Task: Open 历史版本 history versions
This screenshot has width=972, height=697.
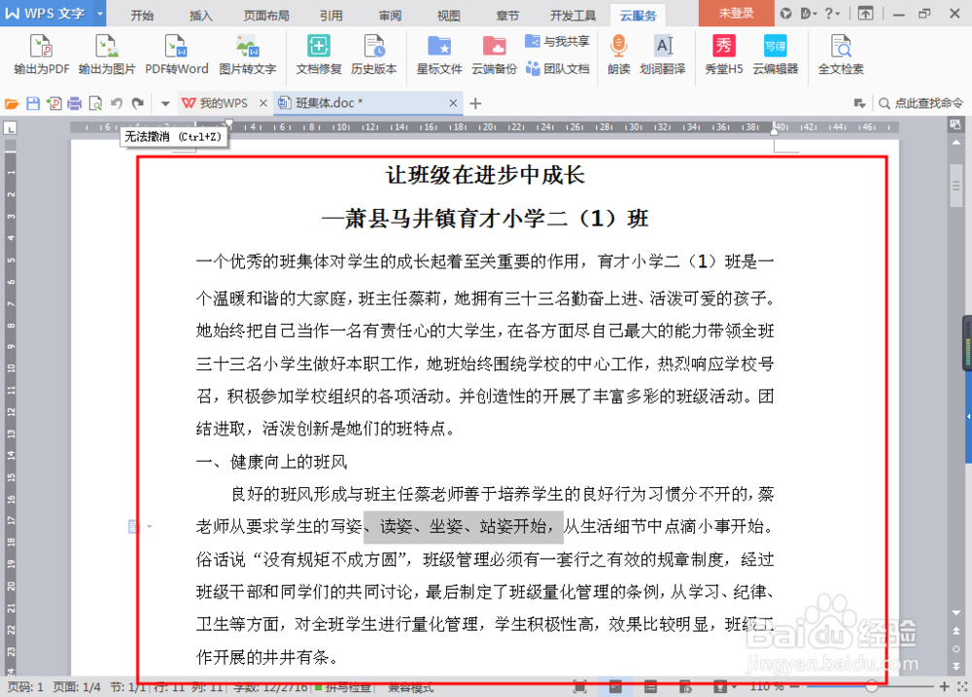Action: tap(374, 54)
